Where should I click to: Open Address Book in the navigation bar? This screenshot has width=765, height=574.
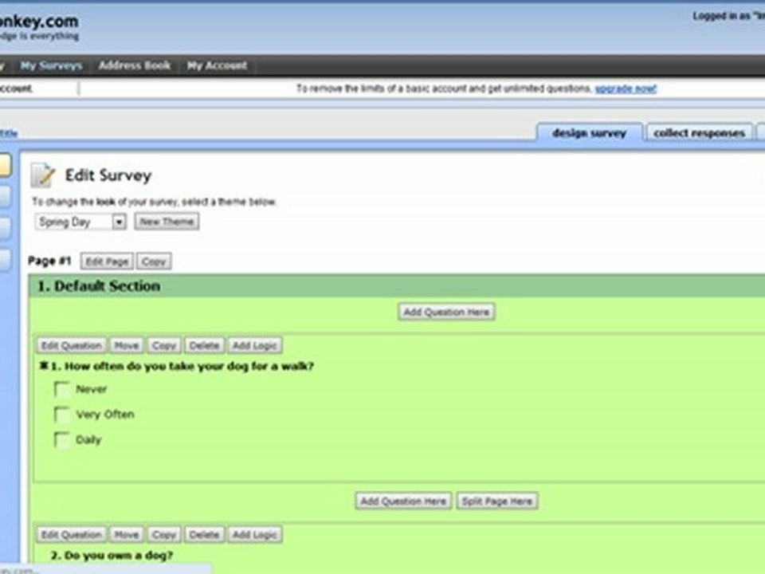point(135,65)
